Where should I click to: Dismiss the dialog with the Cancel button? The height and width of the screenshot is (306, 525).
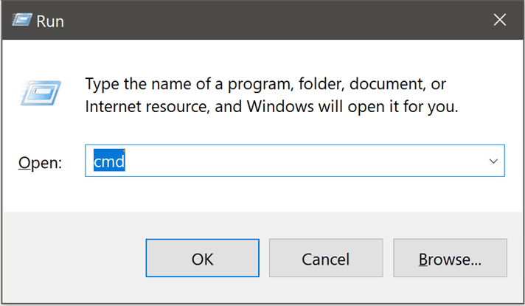tap(325, 259)
